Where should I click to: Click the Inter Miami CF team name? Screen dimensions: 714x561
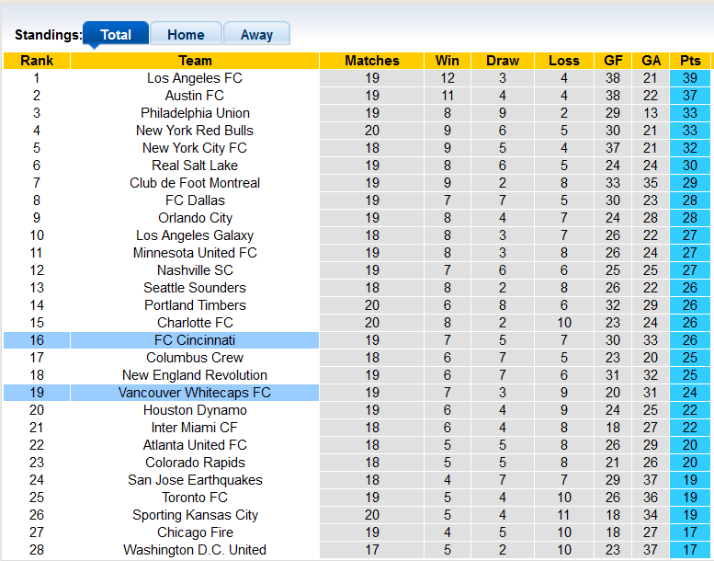click(195, 428)
